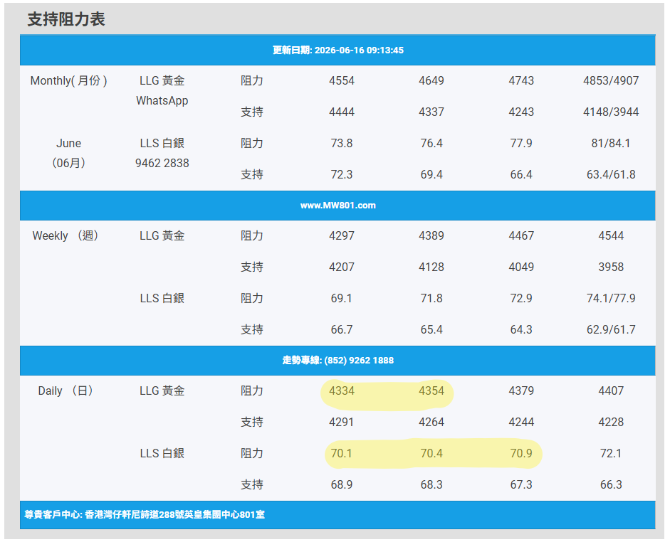Viewport: 670px width, 542px height.
Task: Click the WhatsApp number 9462 2838
Action: tap(162, 163)
